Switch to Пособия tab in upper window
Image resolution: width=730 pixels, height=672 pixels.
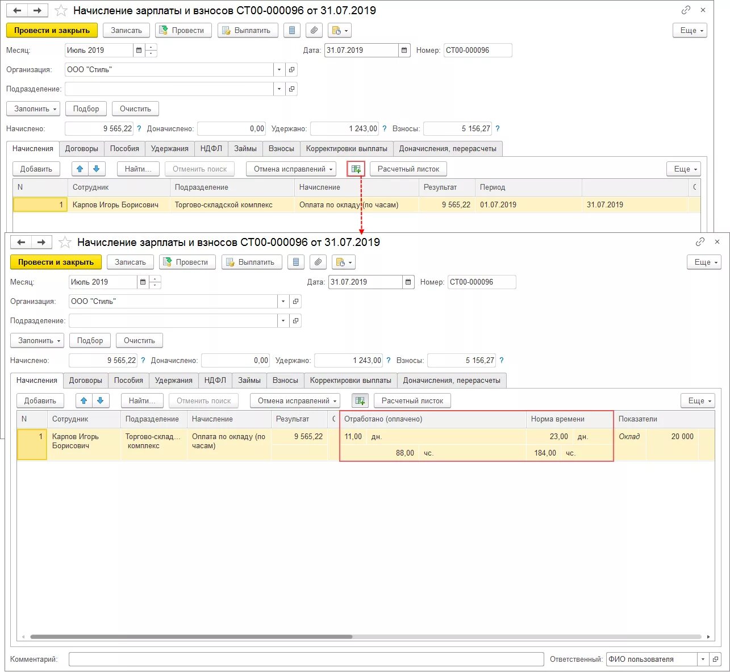tap(124, 148)
